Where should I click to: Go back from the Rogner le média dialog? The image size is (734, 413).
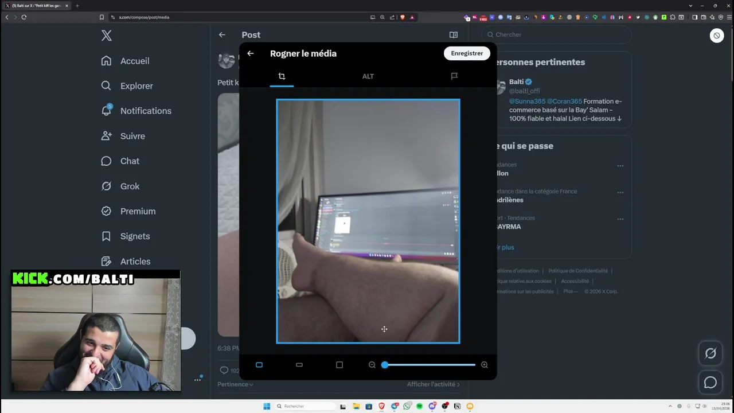coord(251,53)
